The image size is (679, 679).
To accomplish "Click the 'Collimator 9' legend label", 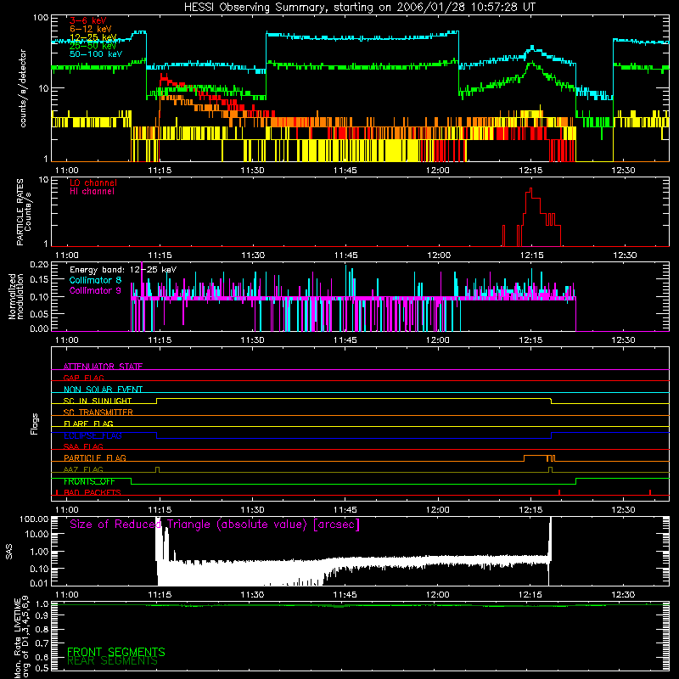I will click(95, 290).
